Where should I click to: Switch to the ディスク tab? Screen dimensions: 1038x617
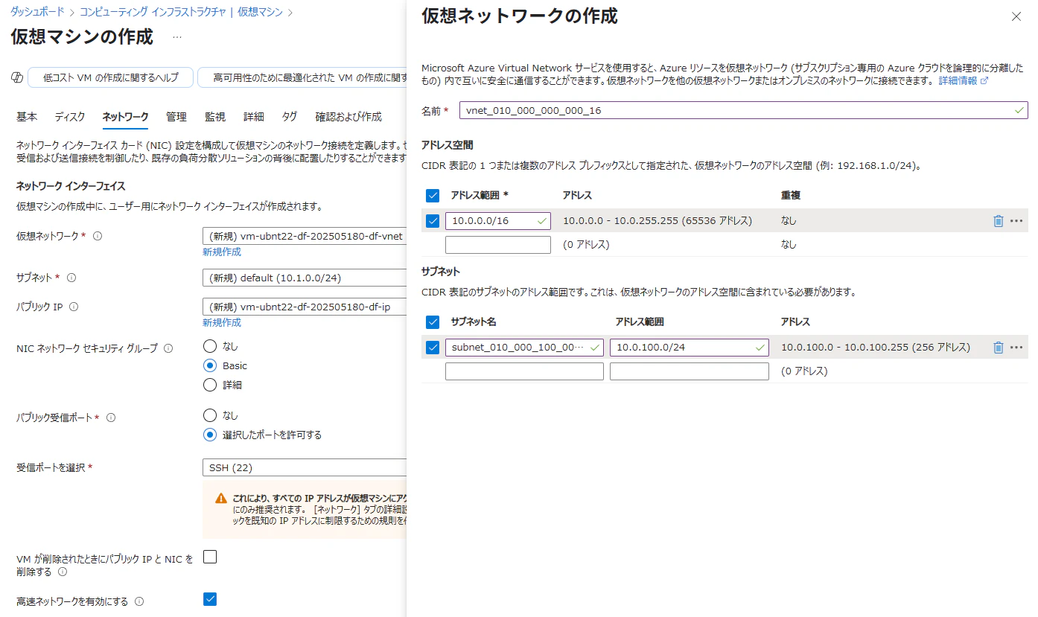tap(70, 117)
